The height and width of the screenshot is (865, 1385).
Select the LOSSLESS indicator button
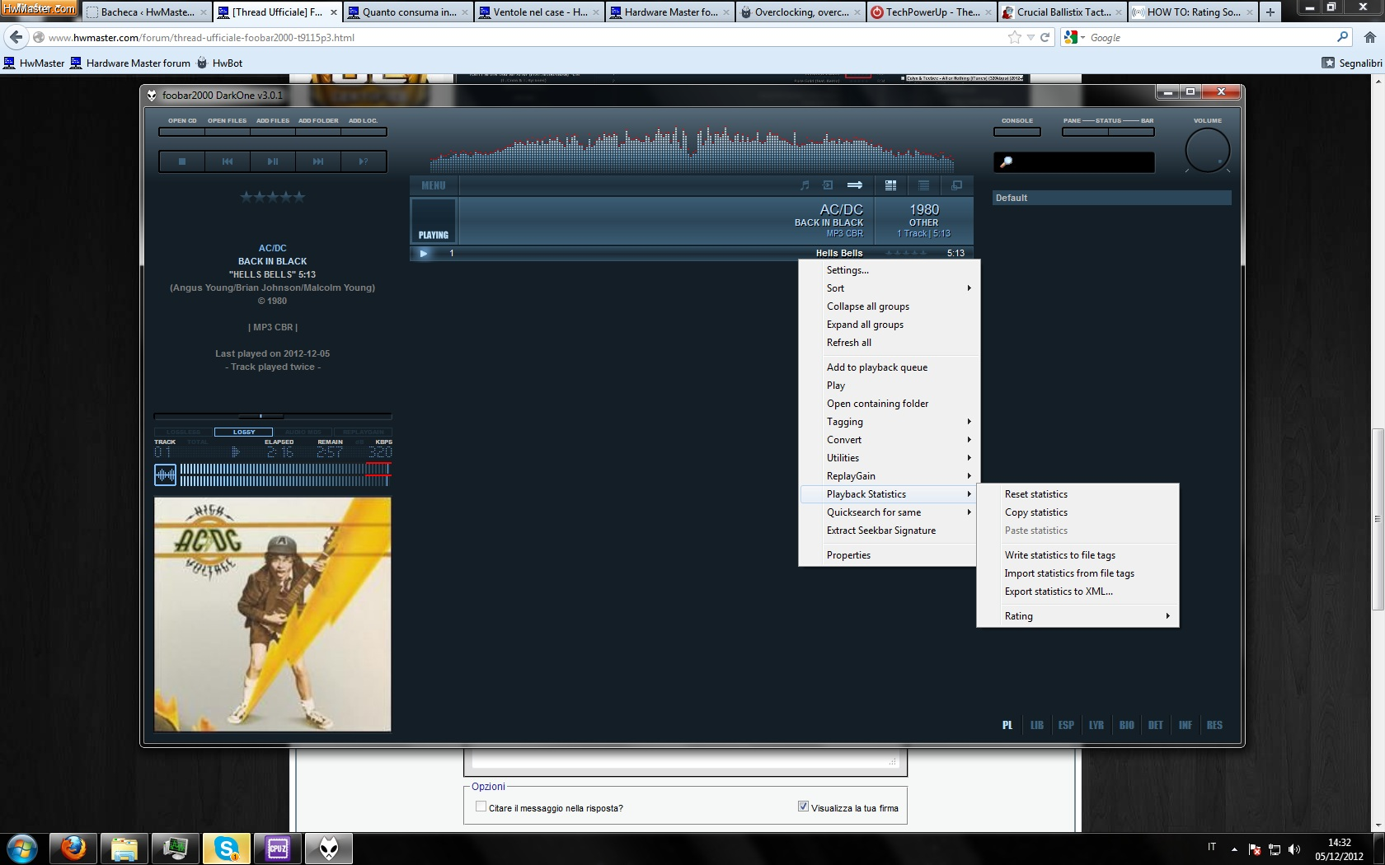[x=184, y=432]
